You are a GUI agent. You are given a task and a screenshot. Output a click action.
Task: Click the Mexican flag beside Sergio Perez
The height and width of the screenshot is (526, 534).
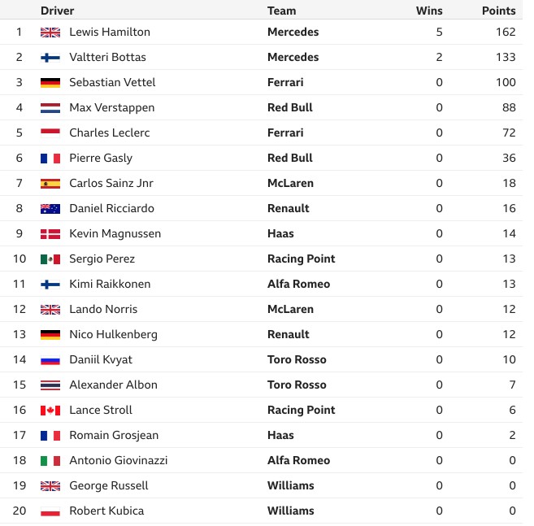coord(50,259)
